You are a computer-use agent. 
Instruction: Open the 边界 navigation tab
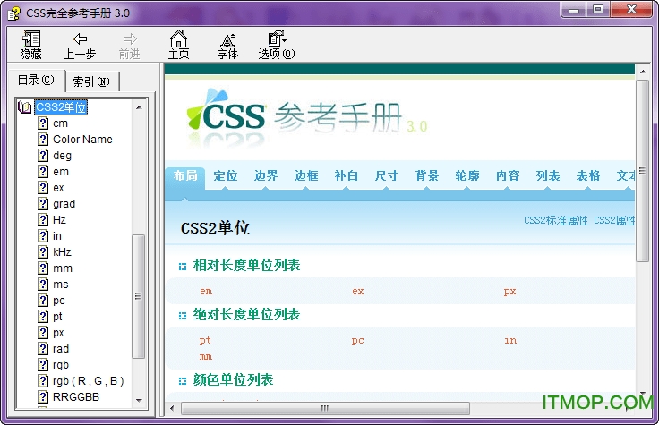pyautogui.click(x=266, y=175)
